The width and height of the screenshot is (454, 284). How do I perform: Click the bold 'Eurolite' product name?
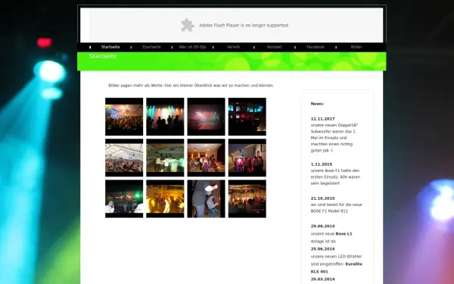click(x=354, y=264)
